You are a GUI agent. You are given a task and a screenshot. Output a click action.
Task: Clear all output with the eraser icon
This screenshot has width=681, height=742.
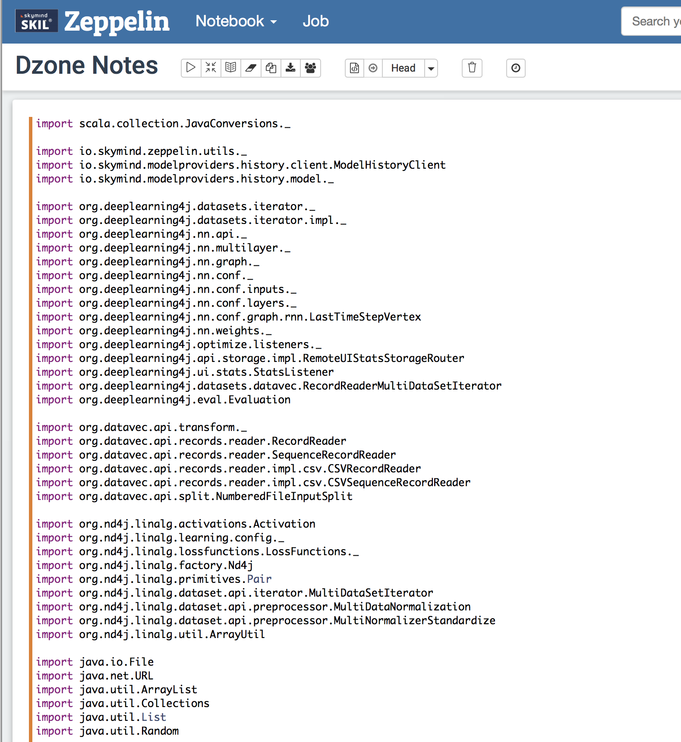point(251,68)
